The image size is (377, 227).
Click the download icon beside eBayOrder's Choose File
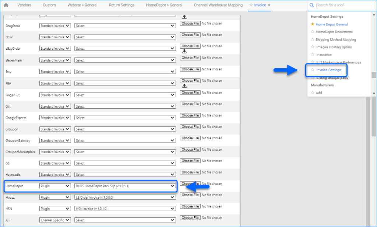click(x=184, y=52)
